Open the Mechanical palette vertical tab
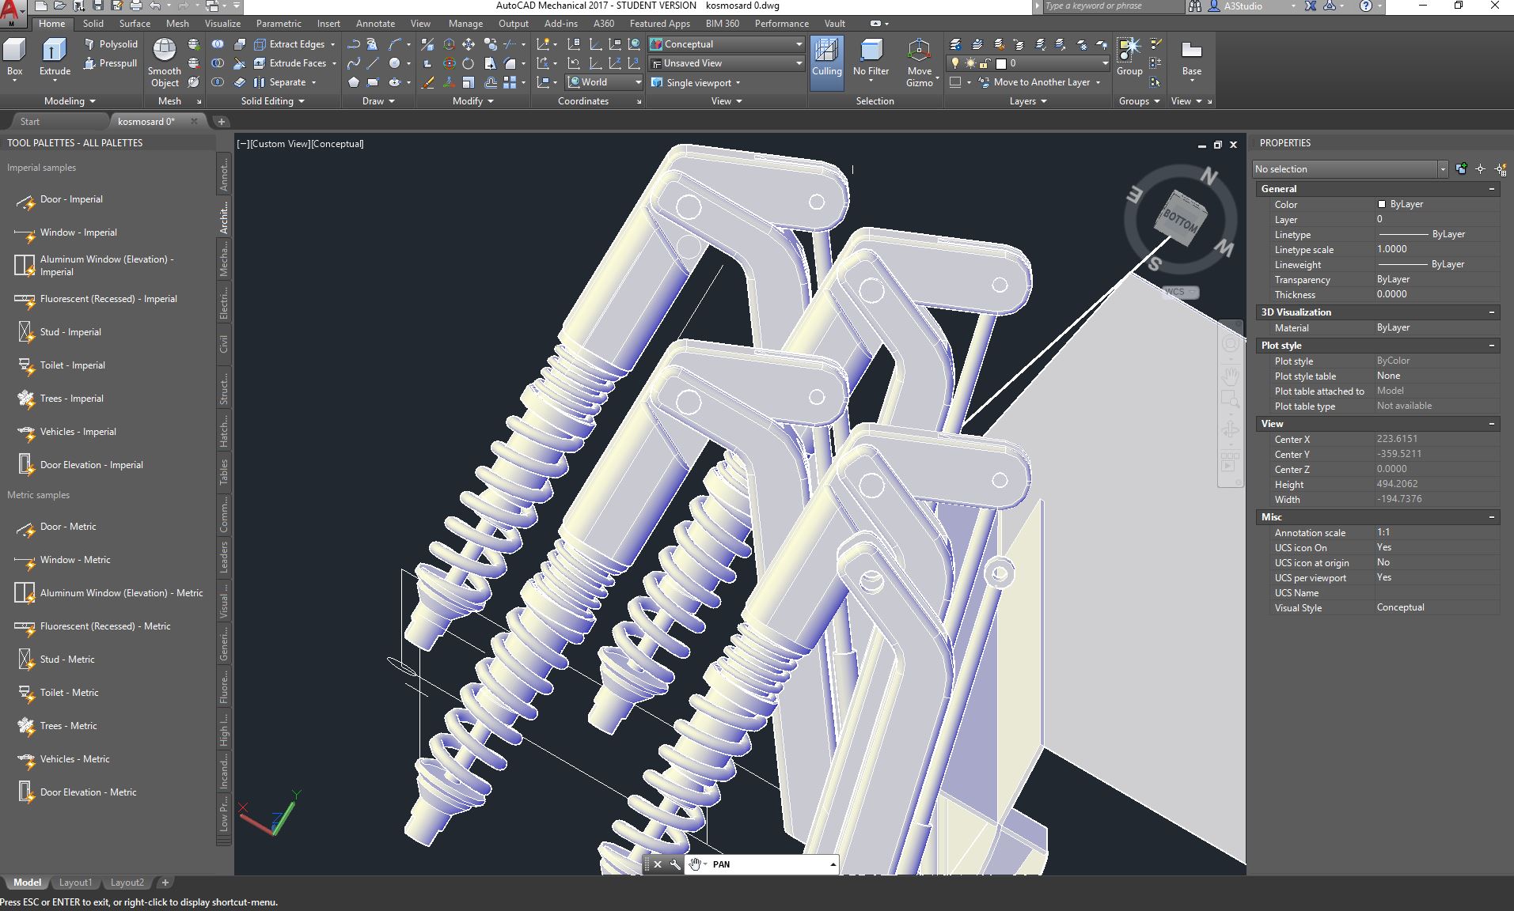Image resolution: width=1514 pixels, height=911 pixels. pos(224,259)
